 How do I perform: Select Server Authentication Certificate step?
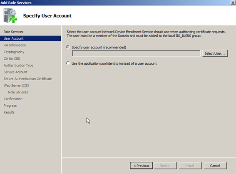(x=28, y=79)
